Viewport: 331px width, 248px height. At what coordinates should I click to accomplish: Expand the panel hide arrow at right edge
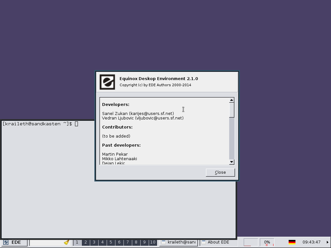[x=327, y=242]
